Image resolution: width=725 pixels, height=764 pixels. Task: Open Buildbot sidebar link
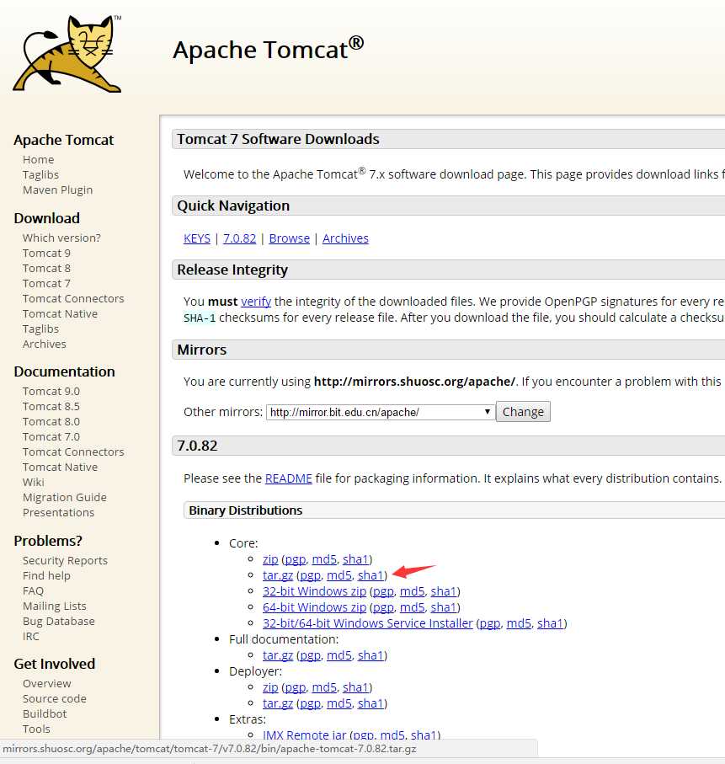(x=45, y=713)
